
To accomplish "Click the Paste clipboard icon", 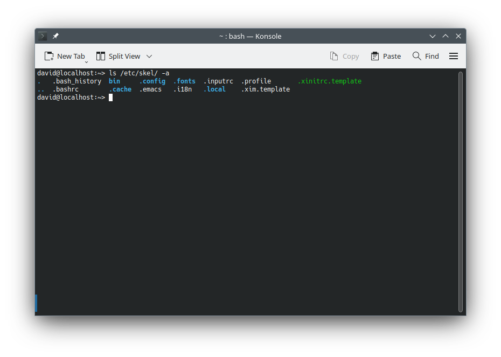I will (x=375, y=56).
